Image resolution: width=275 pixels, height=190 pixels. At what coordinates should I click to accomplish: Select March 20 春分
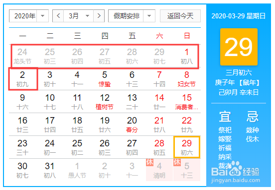(x=132, y=125)
